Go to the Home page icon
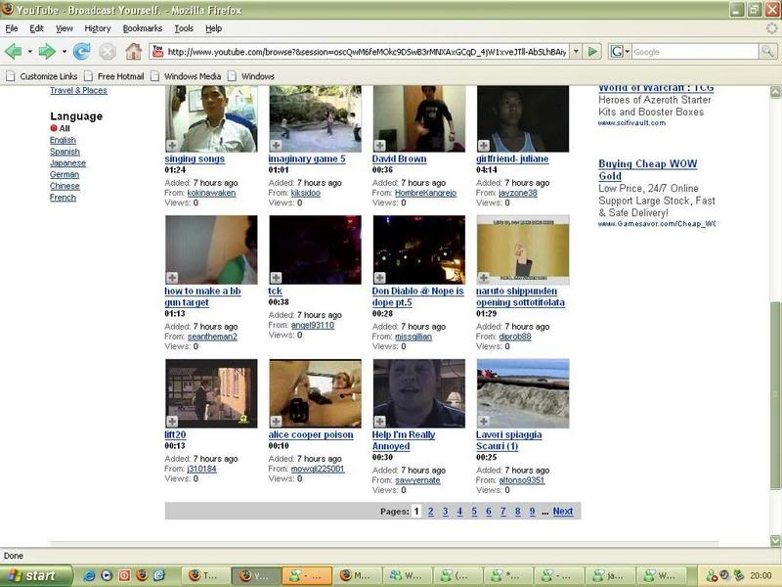The height and width of the screenshot is (587, 782). [x=133, y=51]
